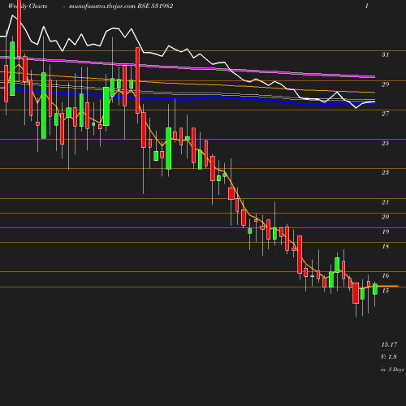Click the price axis label 16
Viewport: 406px width, 406px height.
tap(385, 275)
